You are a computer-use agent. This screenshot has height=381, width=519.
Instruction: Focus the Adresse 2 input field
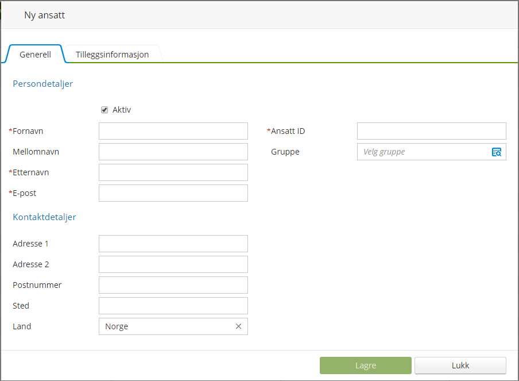point(173,264)
